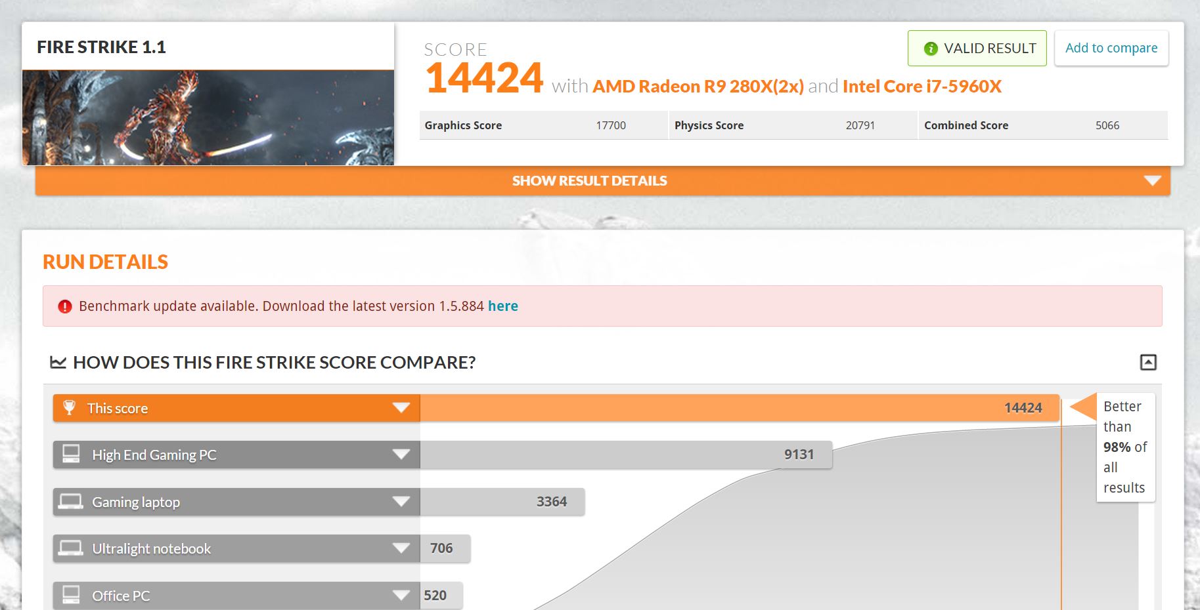Screen dimensions: 1200x610
Task: Open the AMD Radeon R9 280X(2x) link
Action: (x=698, y=87)
